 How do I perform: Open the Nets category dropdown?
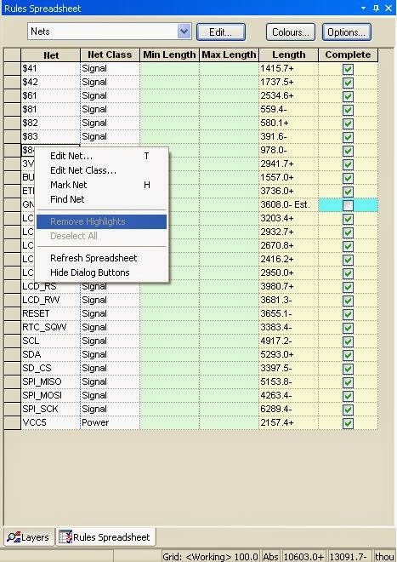point(184,32)
